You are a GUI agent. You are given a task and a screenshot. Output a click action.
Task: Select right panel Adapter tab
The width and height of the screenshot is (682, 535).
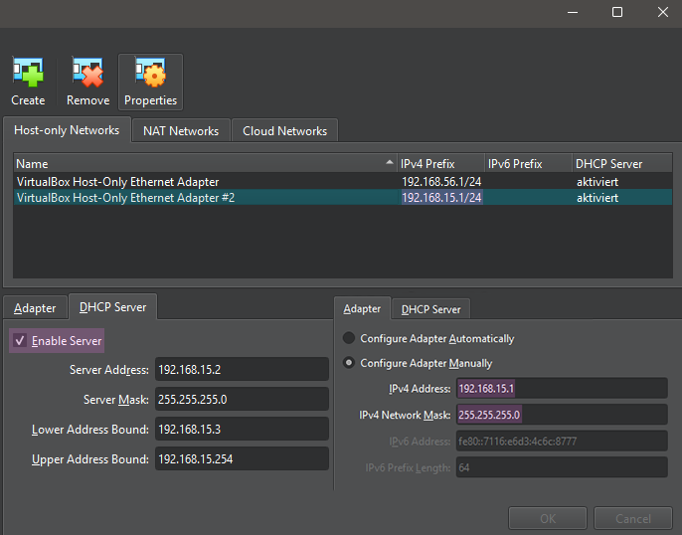point(362,309)
